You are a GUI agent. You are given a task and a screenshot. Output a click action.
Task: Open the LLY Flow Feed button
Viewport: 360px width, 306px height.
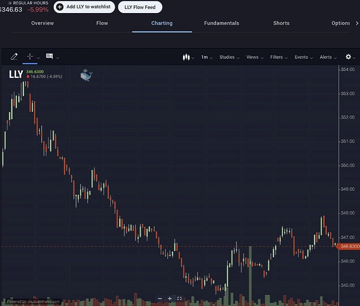[x=140, y=7]
